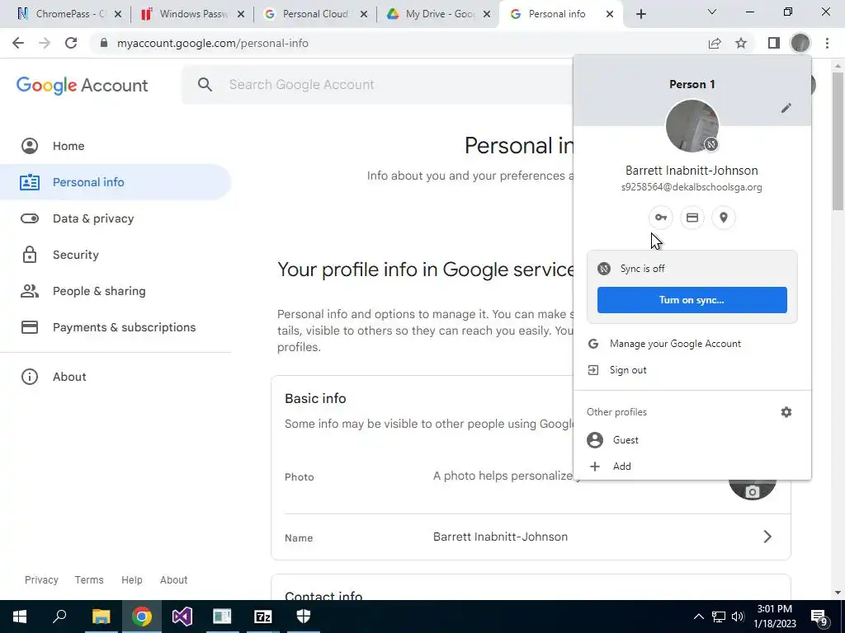The height and width of the screenshot is (633, 845).
Task: Open Security section in sidebar
Action: [x=116, y=255]
